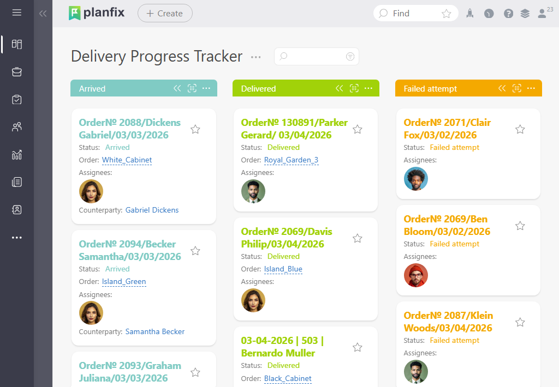Collapse the Arrived column with double chevron
The image size is (559, 387).
(177, 88)
